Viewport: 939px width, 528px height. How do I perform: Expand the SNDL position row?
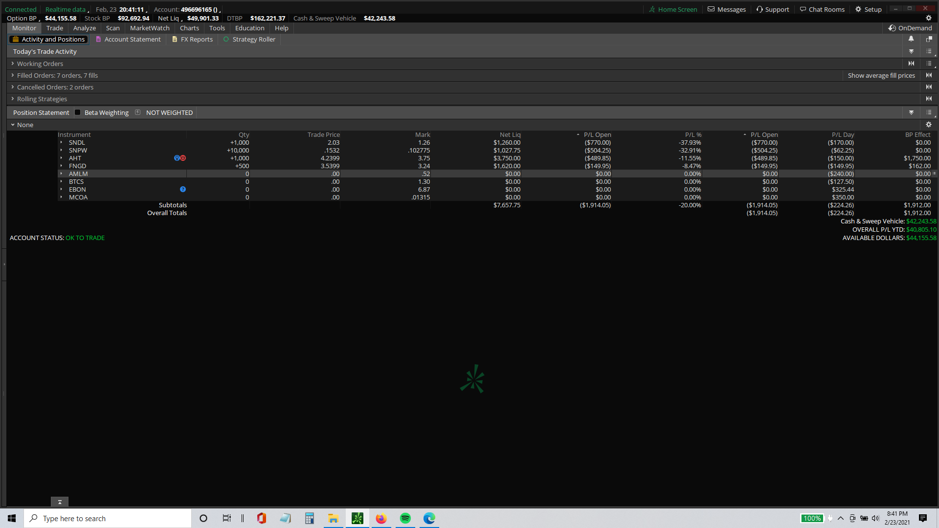click(61, 143)
